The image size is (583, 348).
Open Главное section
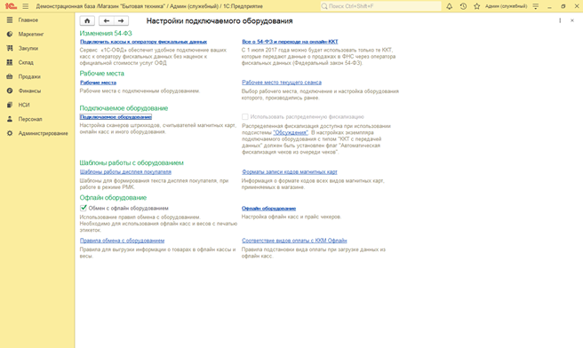point(28,20)
